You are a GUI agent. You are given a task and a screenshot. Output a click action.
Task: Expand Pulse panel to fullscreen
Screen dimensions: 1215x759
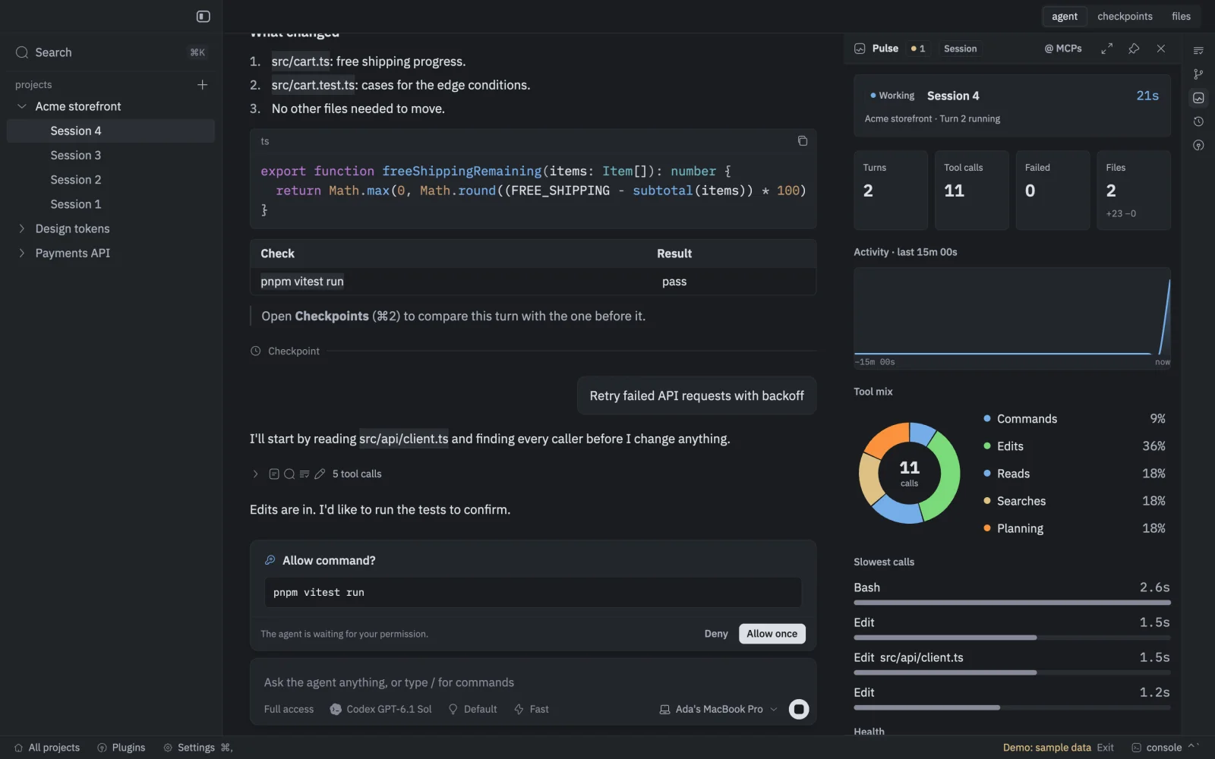click(x=1107, y=49)
